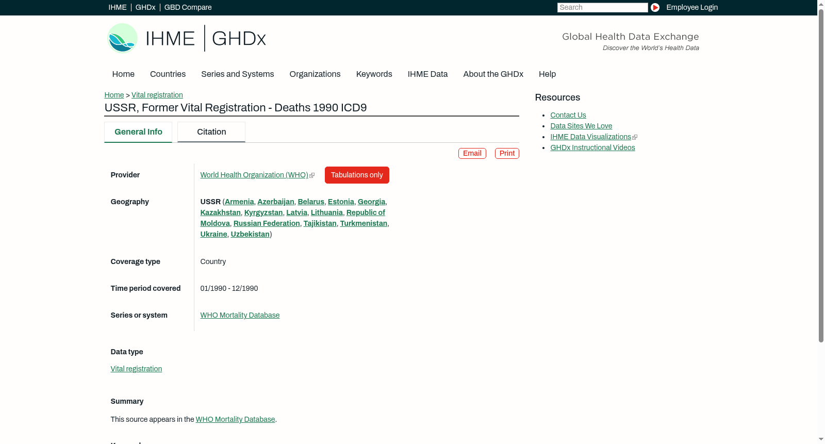The image size is (825, 444).
Task: Switch to the Citation tab
Action: click(211, 132)
